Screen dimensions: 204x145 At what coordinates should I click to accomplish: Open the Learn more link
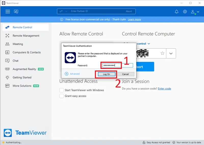click(134, 20)
